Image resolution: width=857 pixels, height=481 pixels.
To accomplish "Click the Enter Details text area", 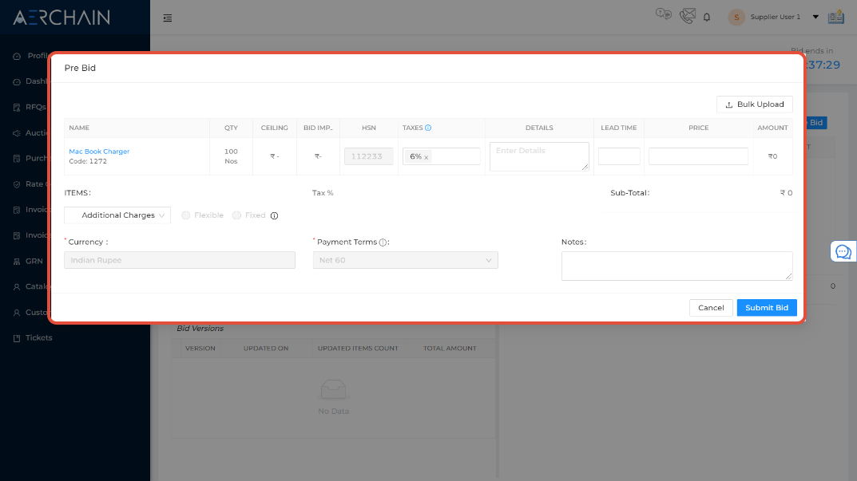I will click(539, 156).
